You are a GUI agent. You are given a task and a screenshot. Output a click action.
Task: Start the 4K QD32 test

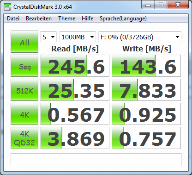24,138
